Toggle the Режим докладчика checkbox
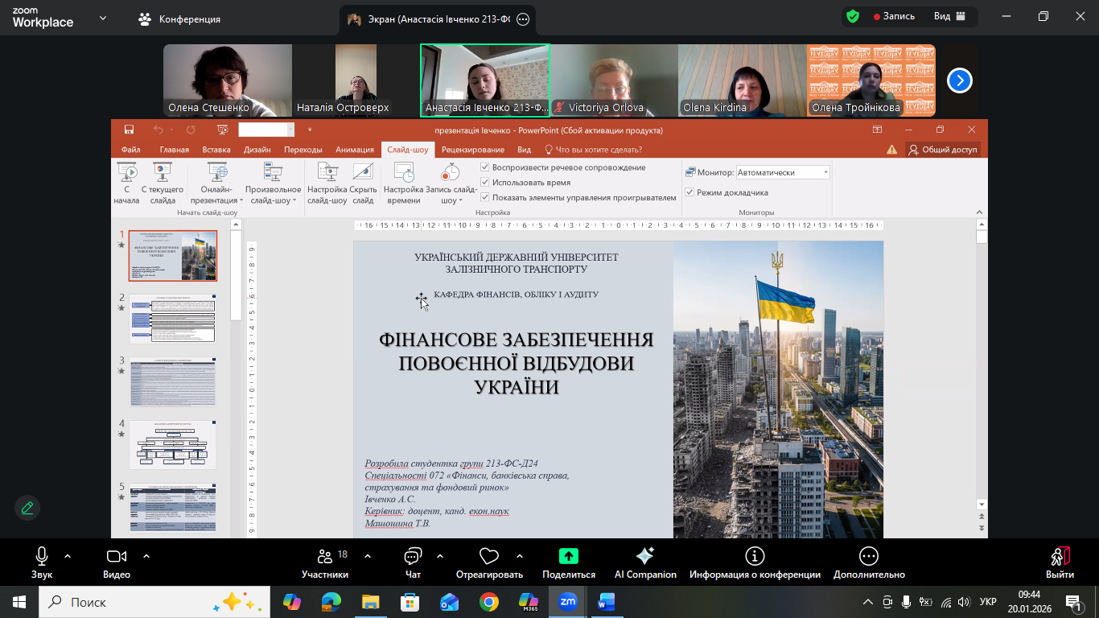Screen dimensions: 1099x618 [x=689, y=192]
